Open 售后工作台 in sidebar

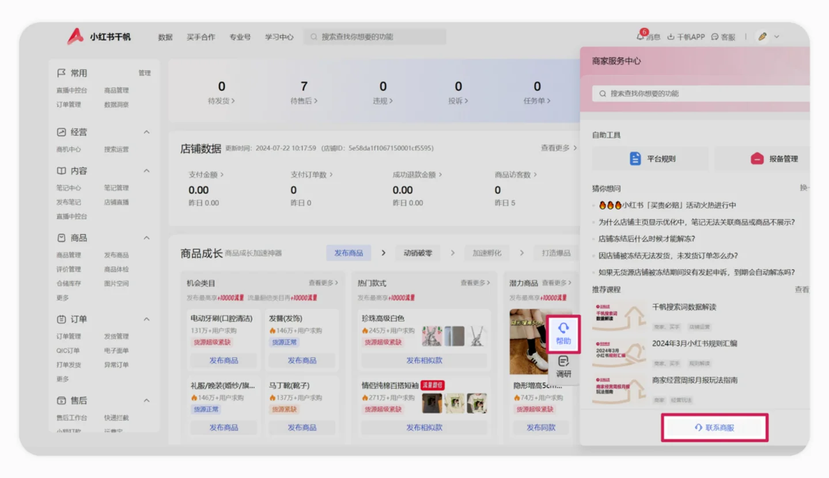[x=72, y=418]
